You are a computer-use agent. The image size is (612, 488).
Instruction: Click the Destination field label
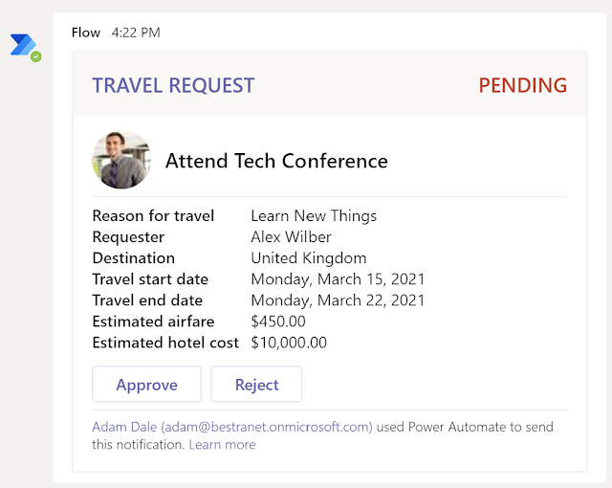(134, 258)
